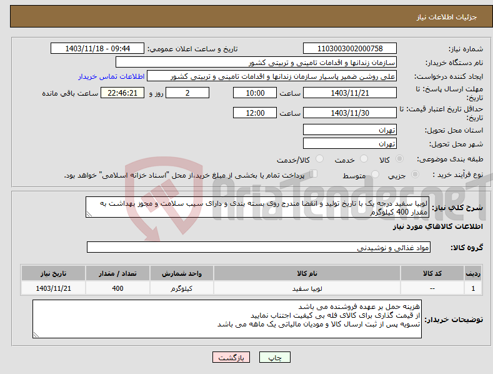Click the ردیف column header

point(473,273)
